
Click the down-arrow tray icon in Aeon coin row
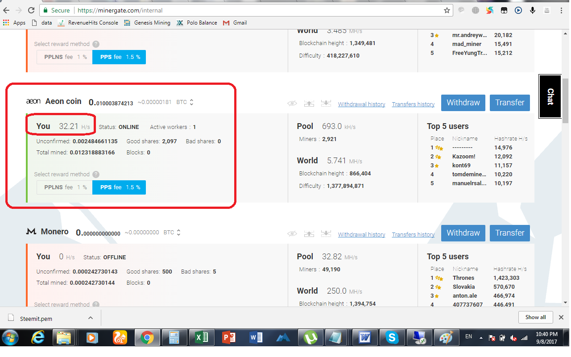tap(326, 104)
